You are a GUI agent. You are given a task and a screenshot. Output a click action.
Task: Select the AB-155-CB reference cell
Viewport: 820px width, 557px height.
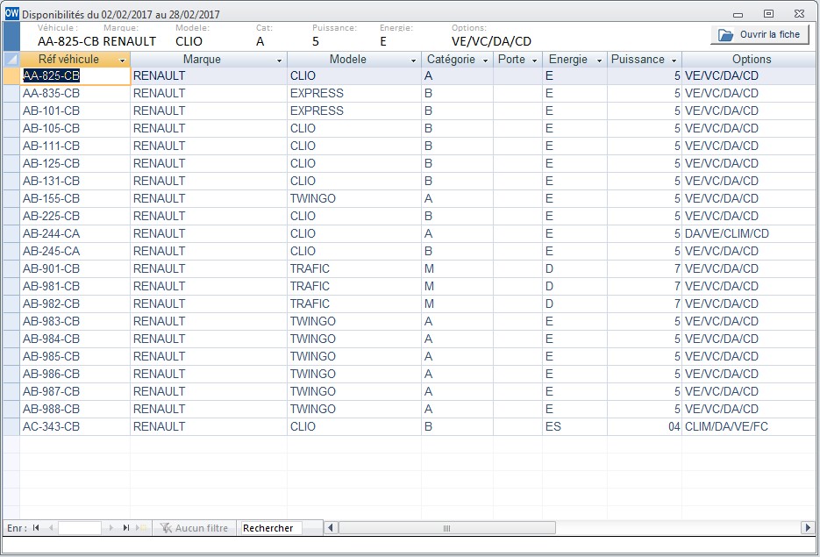click(x=75, y=198)
